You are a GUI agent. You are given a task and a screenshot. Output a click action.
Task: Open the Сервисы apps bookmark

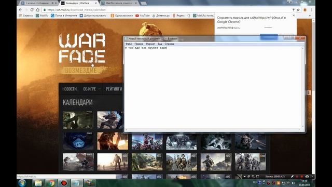pos(26,16)
